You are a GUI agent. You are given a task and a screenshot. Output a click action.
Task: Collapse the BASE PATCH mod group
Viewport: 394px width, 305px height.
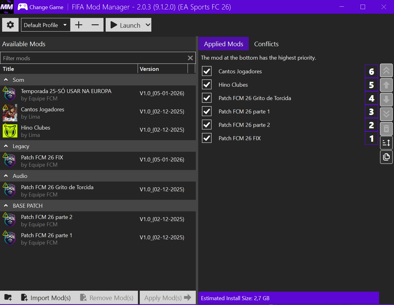coord(6,206)
